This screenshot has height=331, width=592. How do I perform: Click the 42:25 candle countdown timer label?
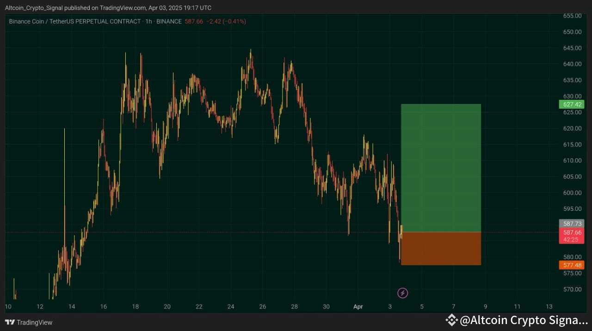point(572,240)
